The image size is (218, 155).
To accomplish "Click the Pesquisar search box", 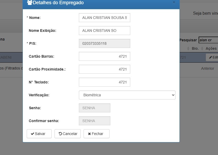I will (208, 40).
